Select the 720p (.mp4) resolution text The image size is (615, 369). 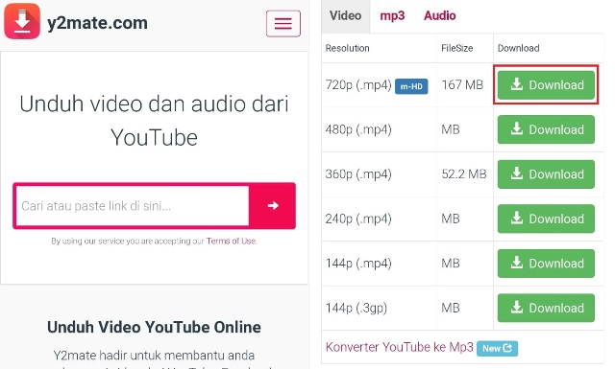(x=358, y=85)
